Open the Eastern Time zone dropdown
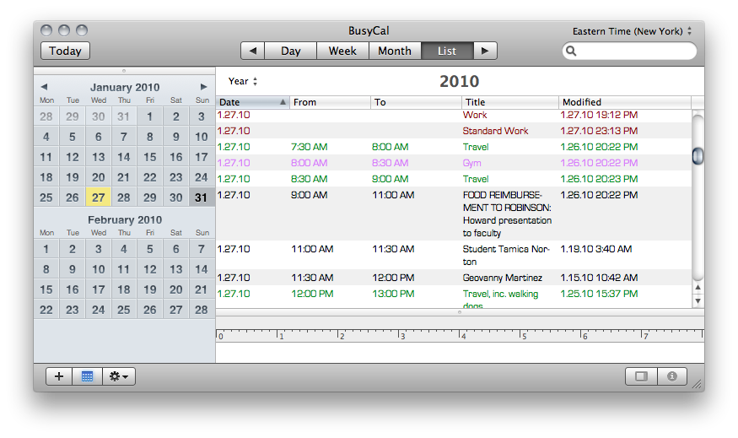Image resolution: width=738 pixels, height=438 pixels. (632, 31)
